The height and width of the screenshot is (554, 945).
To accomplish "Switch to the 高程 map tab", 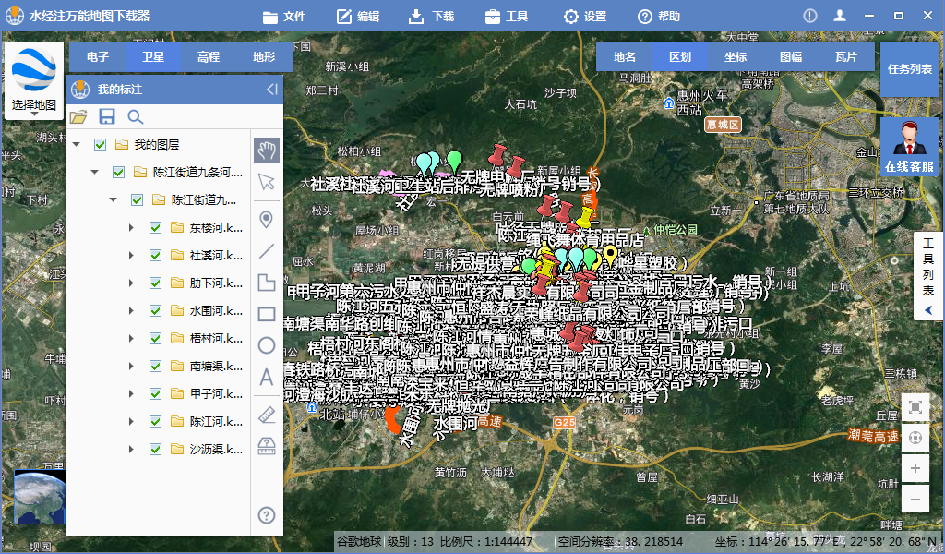I will click(x=208, y=56).
